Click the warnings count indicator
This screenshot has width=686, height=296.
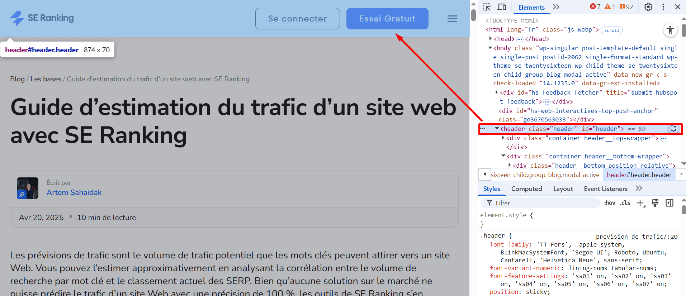tap(610, 7)
